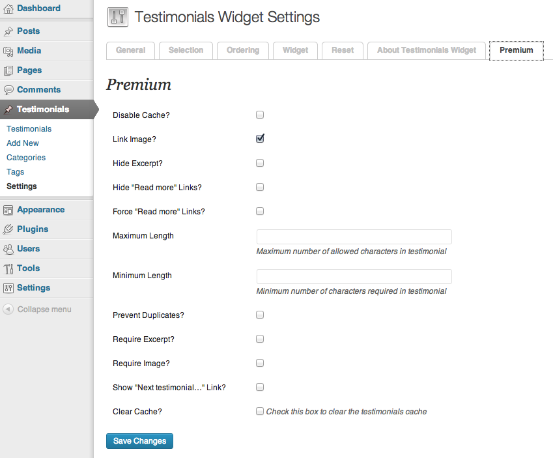The height and width of the screenshot is (458, 553).
Task: Open Add New testimonial link
Action: [23, 143]
